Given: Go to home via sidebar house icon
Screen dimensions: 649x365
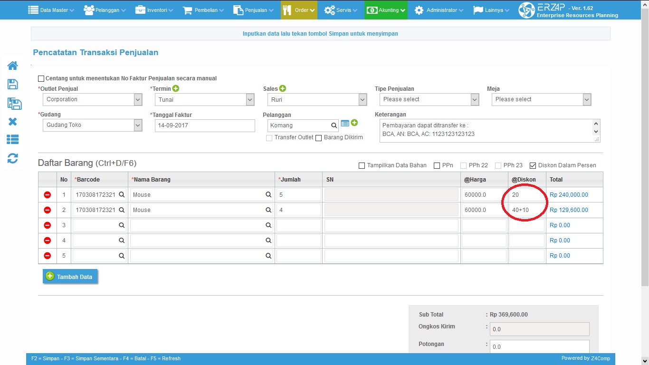Looking at the screenshot, I should pos(13,66).
